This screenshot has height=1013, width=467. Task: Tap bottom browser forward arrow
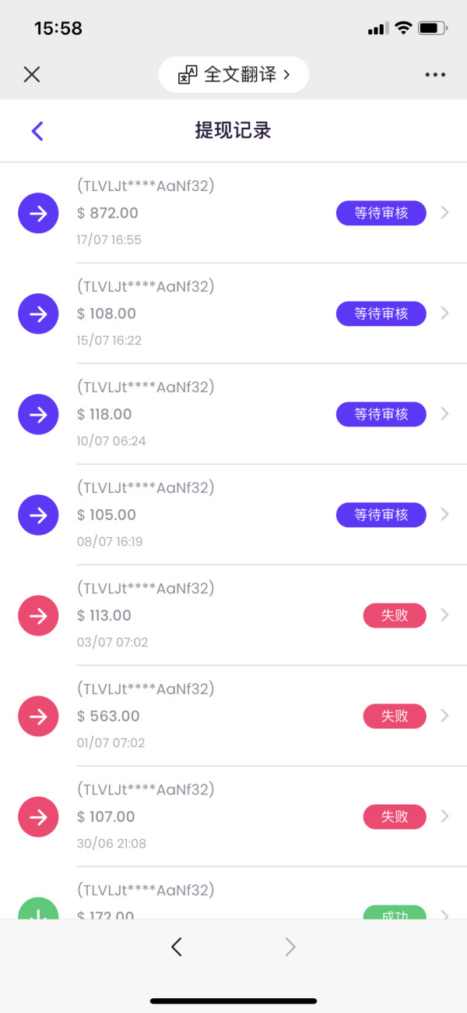point(290,947)
